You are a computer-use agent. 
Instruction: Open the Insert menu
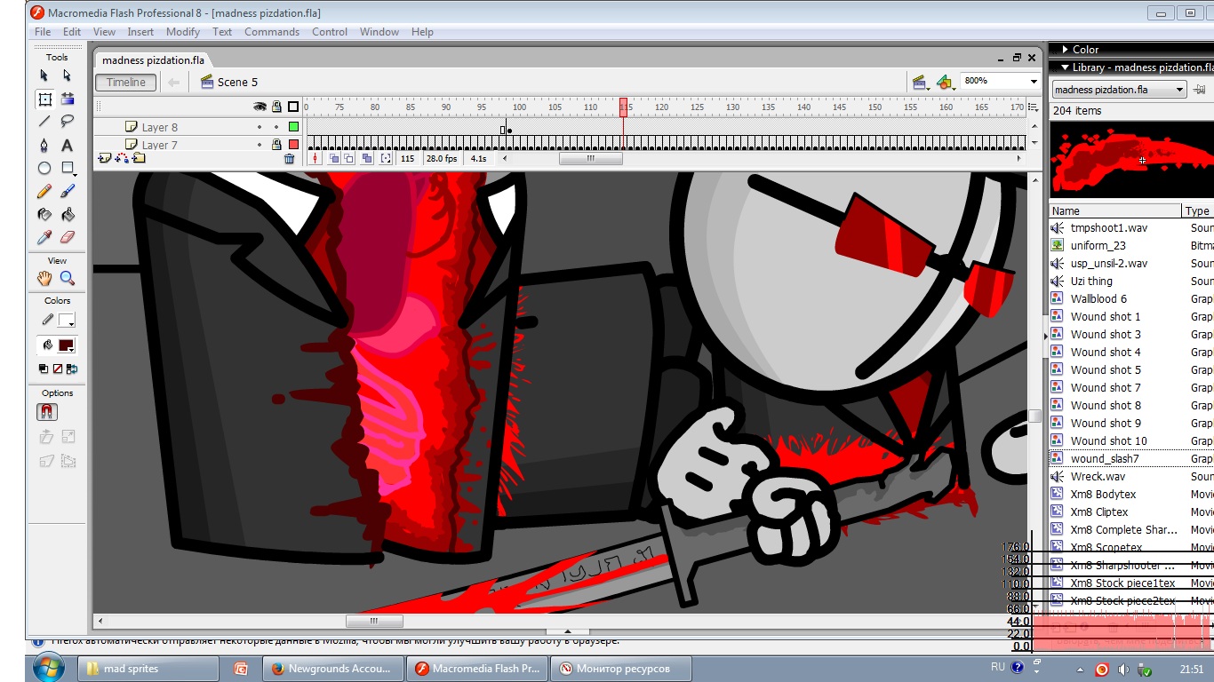pyautogui.click(x=140, y=32)
